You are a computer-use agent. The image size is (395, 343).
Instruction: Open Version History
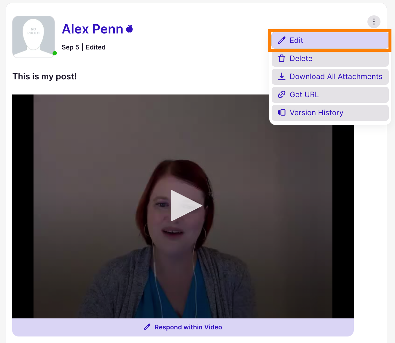point(330,113)
